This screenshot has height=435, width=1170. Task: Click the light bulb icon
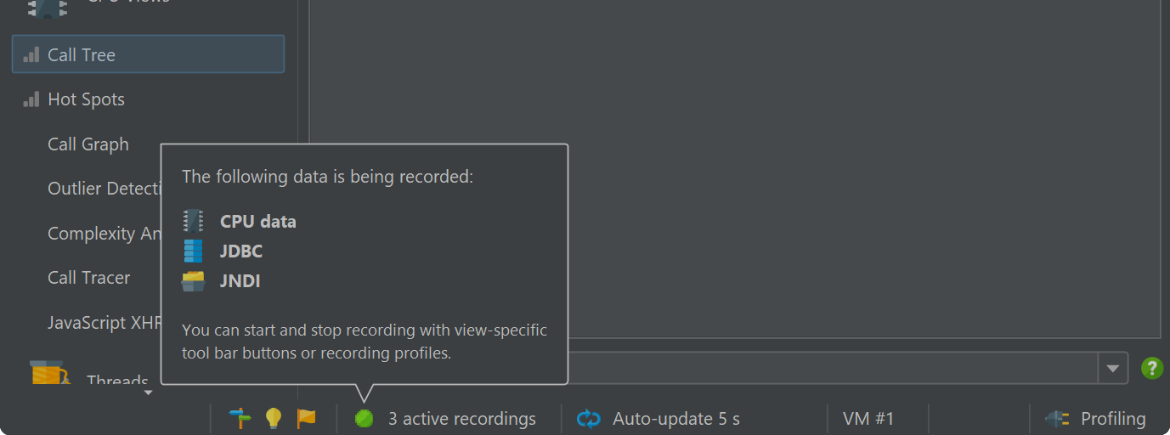coord(273,418)
